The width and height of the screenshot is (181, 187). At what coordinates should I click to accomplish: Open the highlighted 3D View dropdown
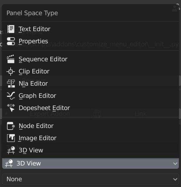[x=90, y=164]
